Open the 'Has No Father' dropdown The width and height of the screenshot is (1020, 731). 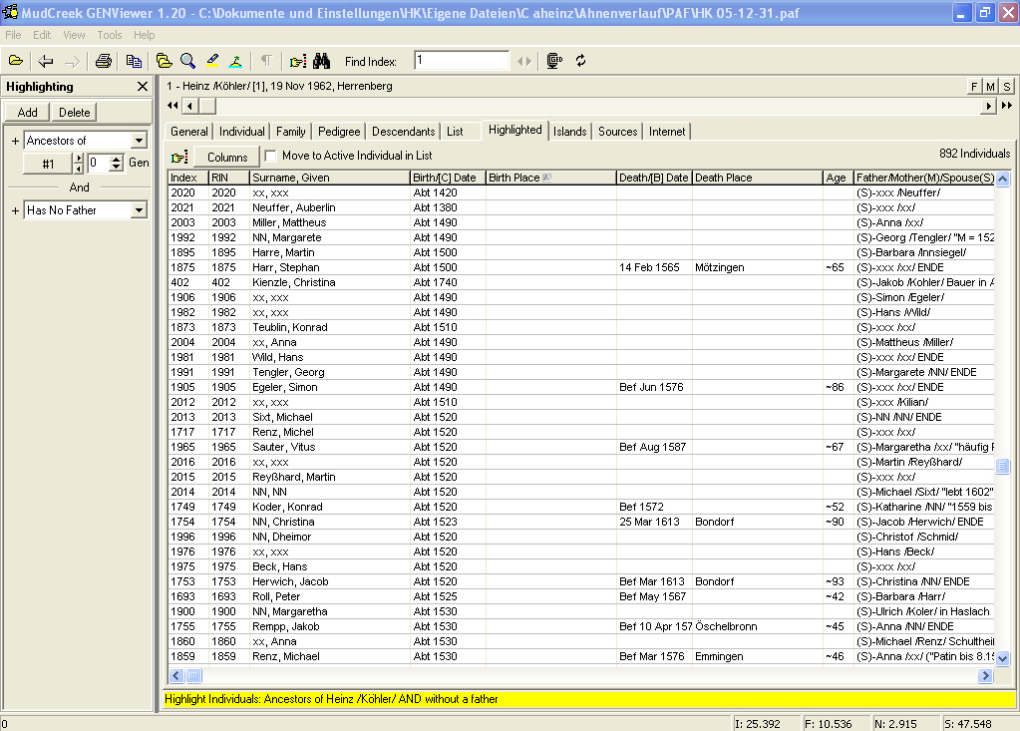[x=139, y=210]
